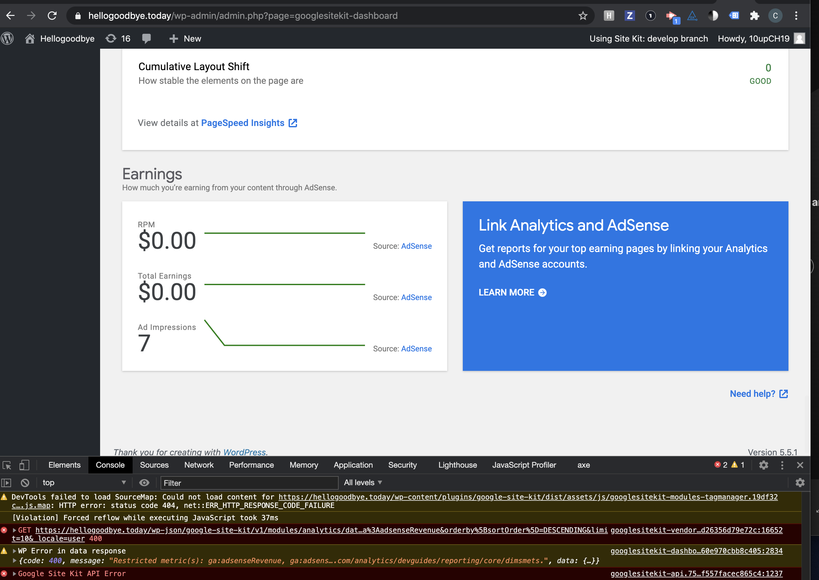Clear the console with the ban icon

point(25,483)
